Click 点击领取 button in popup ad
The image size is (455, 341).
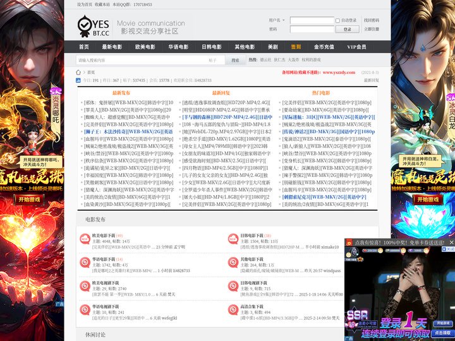pos(443,333)
